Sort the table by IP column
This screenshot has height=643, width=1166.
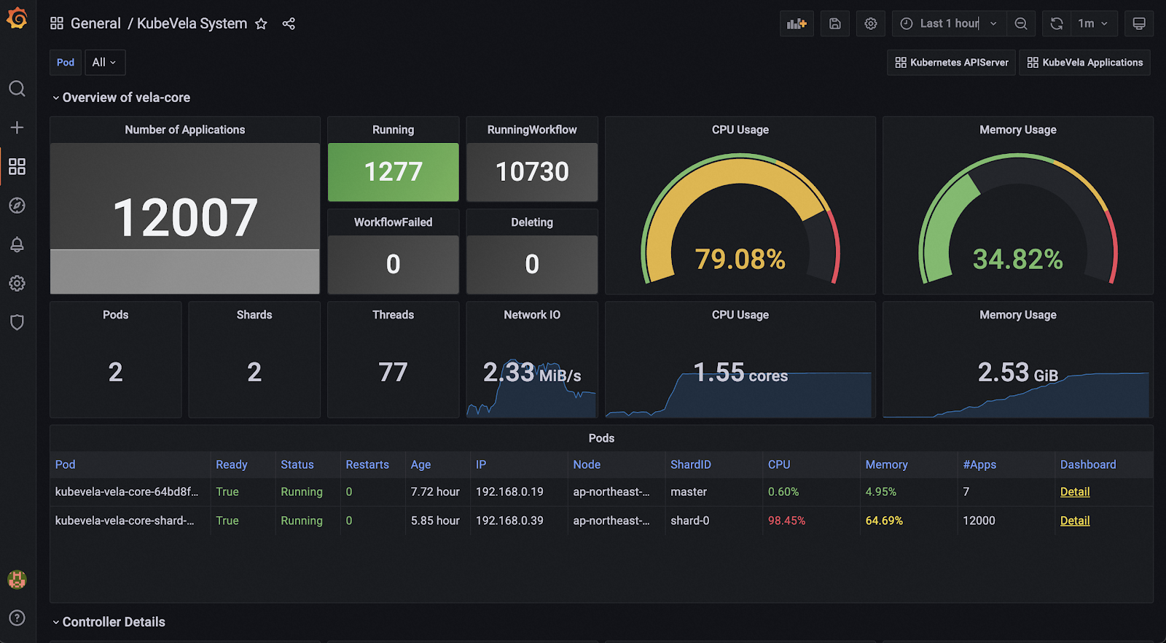(x=481, y=464)
